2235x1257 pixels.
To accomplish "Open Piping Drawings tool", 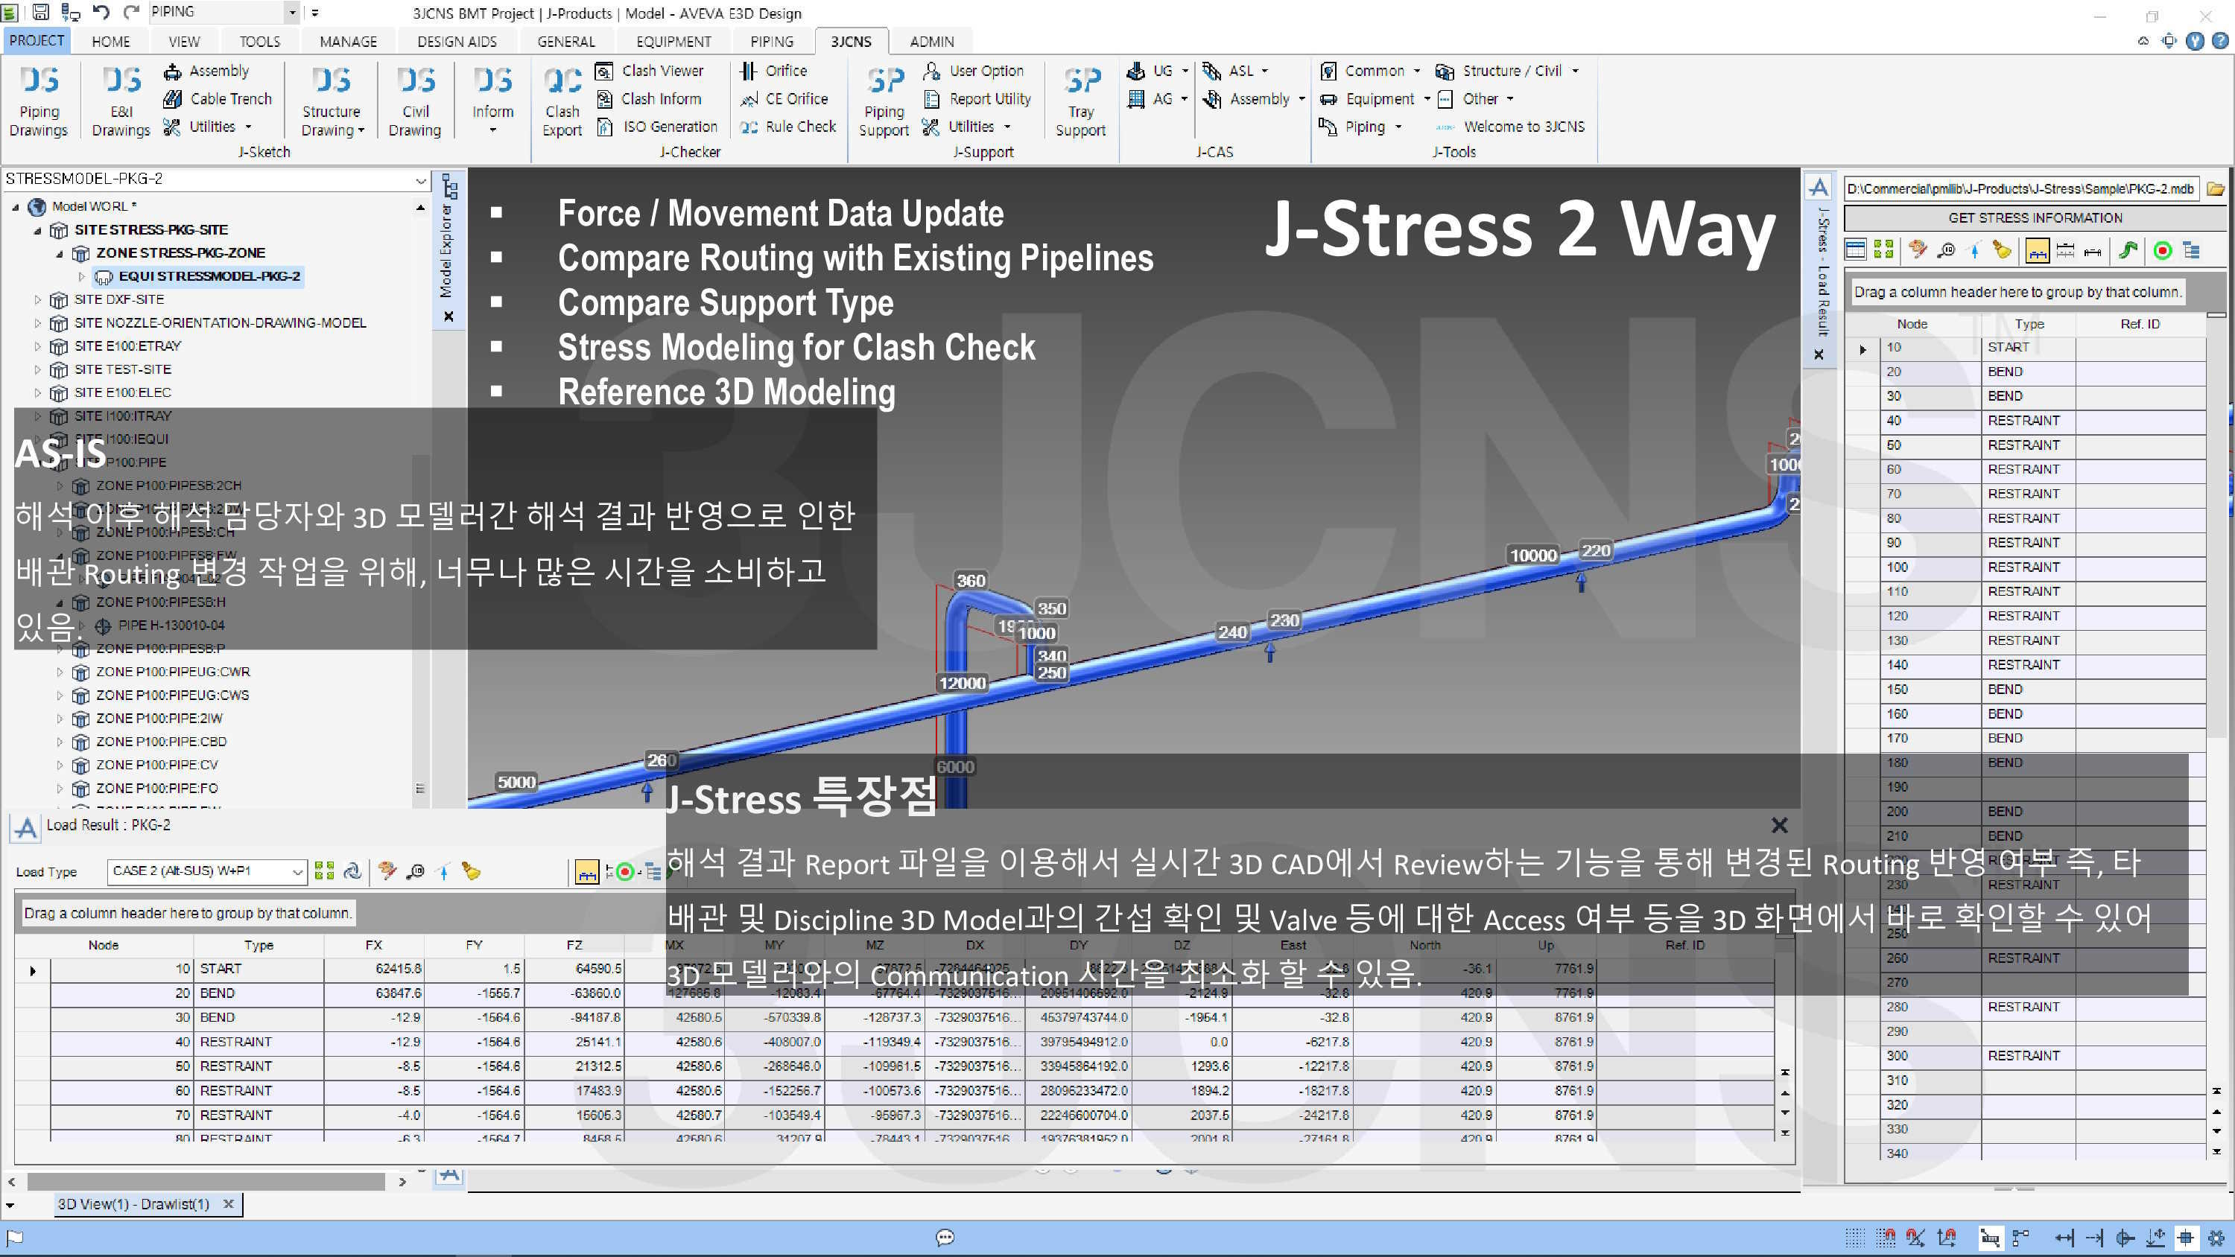I will (x=39, y=101).
